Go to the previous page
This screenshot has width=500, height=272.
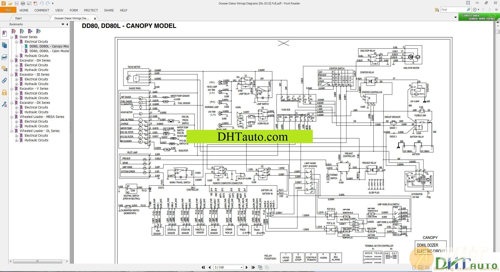210,267
